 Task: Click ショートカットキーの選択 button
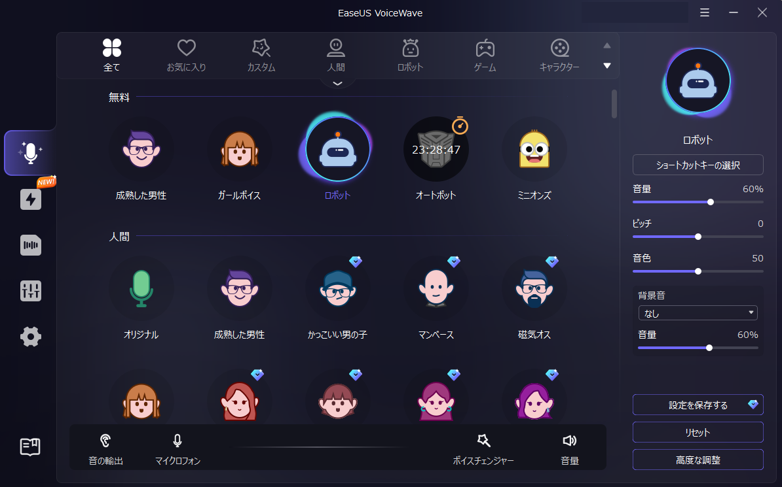tap(698, 165)
